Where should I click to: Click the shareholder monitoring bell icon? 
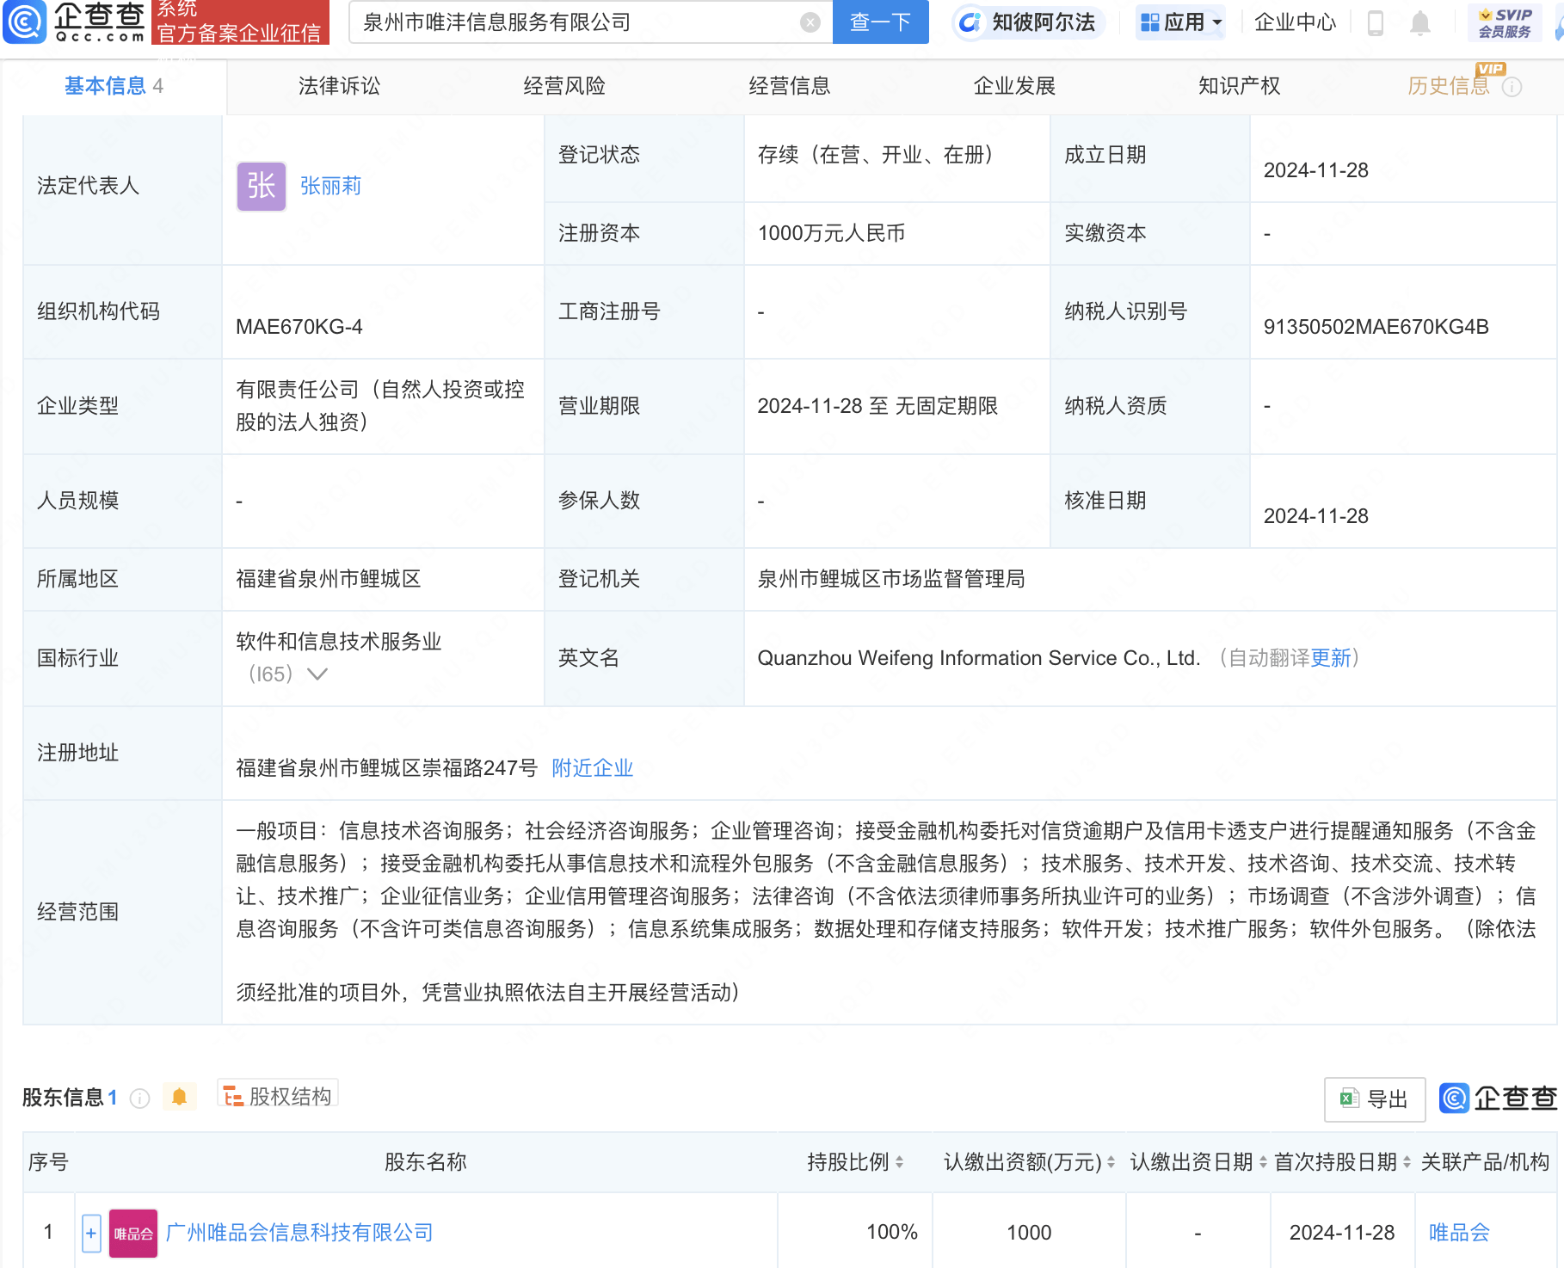(179, 1097)
